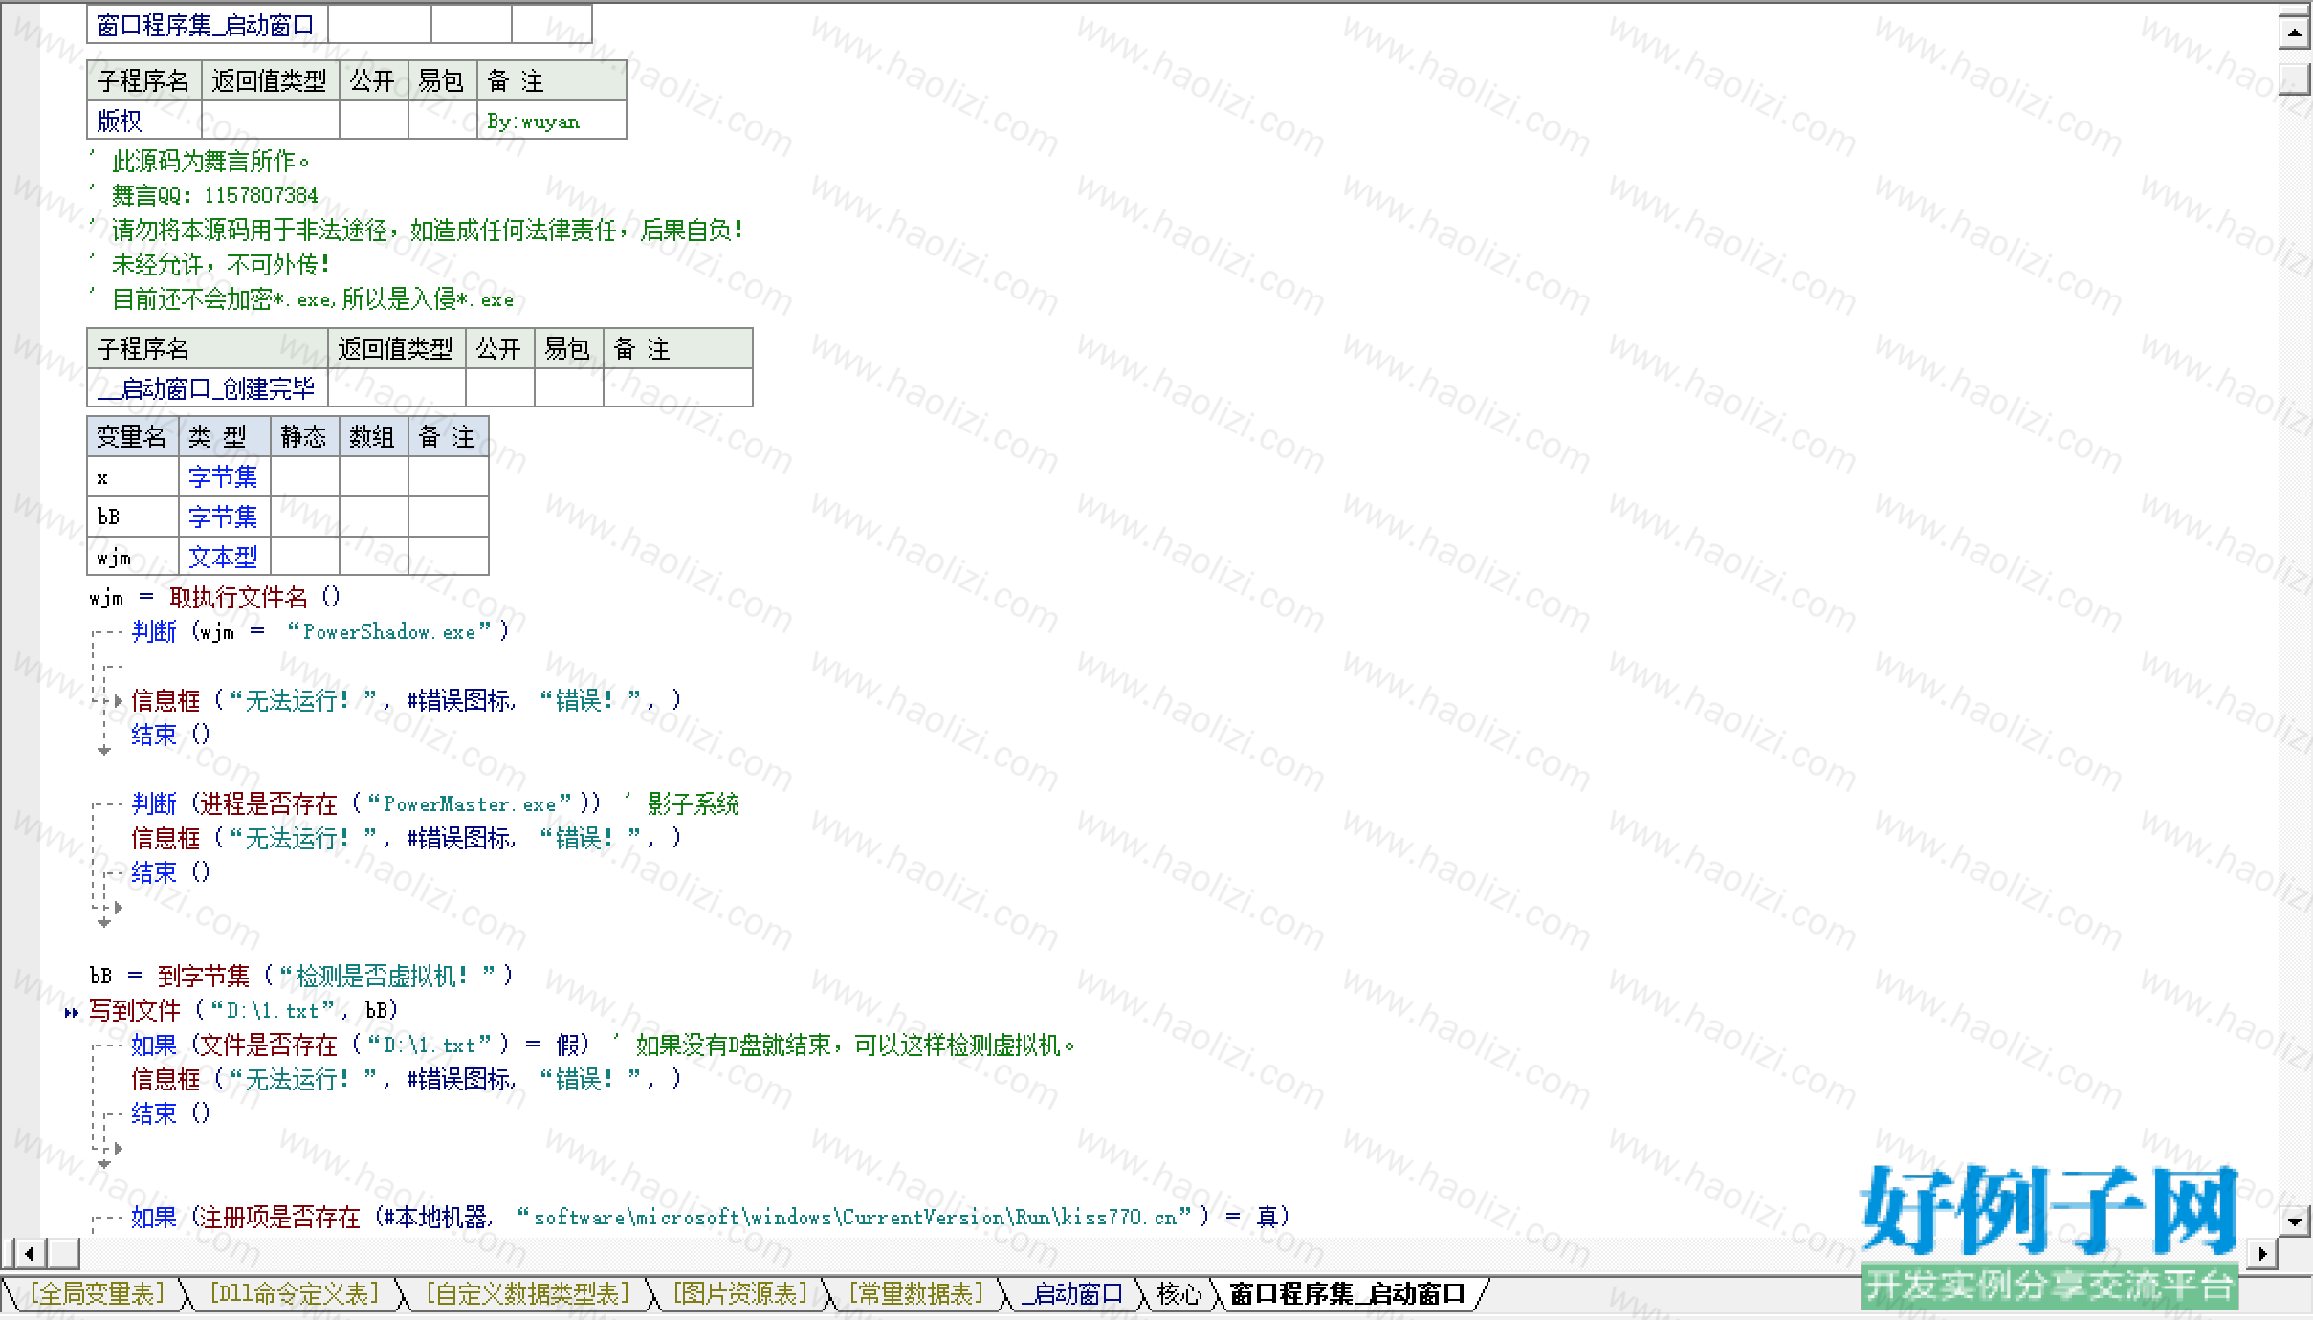Select variable name x cell

point(133,476)
